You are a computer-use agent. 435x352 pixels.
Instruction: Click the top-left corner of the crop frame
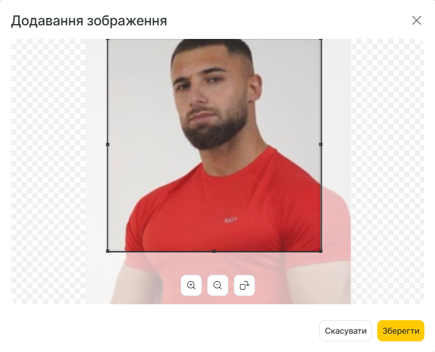[x=107, y=40]
